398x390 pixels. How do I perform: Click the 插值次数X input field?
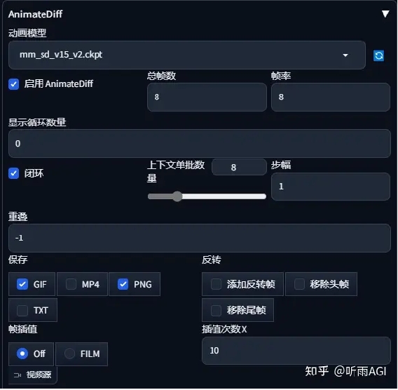click(296, 351)
